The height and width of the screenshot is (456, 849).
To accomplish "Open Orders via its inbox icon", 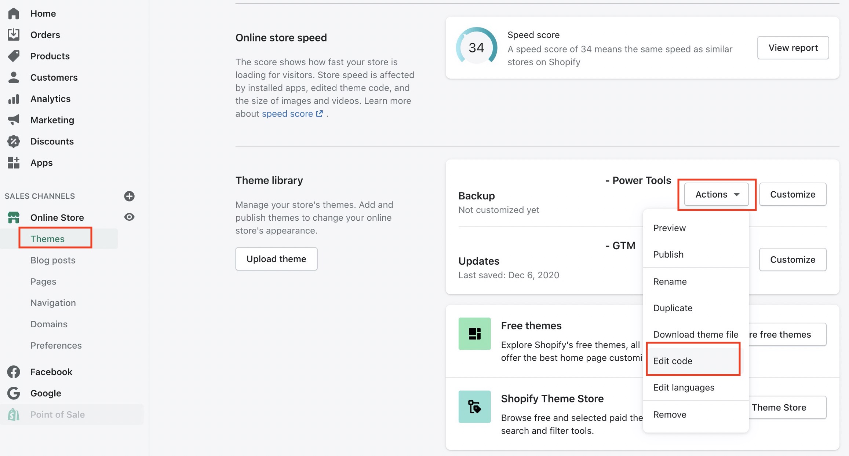I will tap(14, 34).
